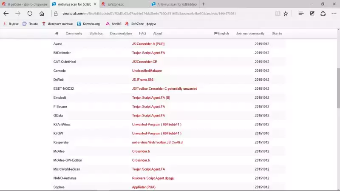Restore down the browser window
This screenshot has width=340, height=191.
(323, 4)
